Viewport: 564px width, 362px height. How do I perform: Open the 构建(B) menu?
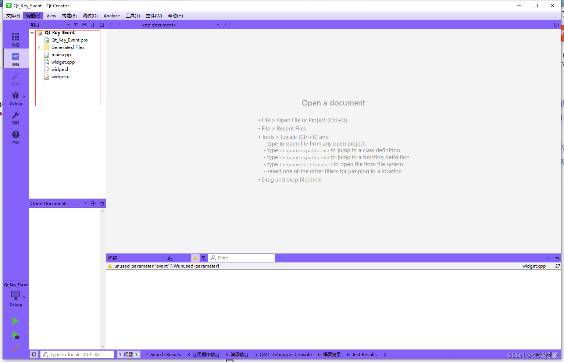tap(69, 15)
